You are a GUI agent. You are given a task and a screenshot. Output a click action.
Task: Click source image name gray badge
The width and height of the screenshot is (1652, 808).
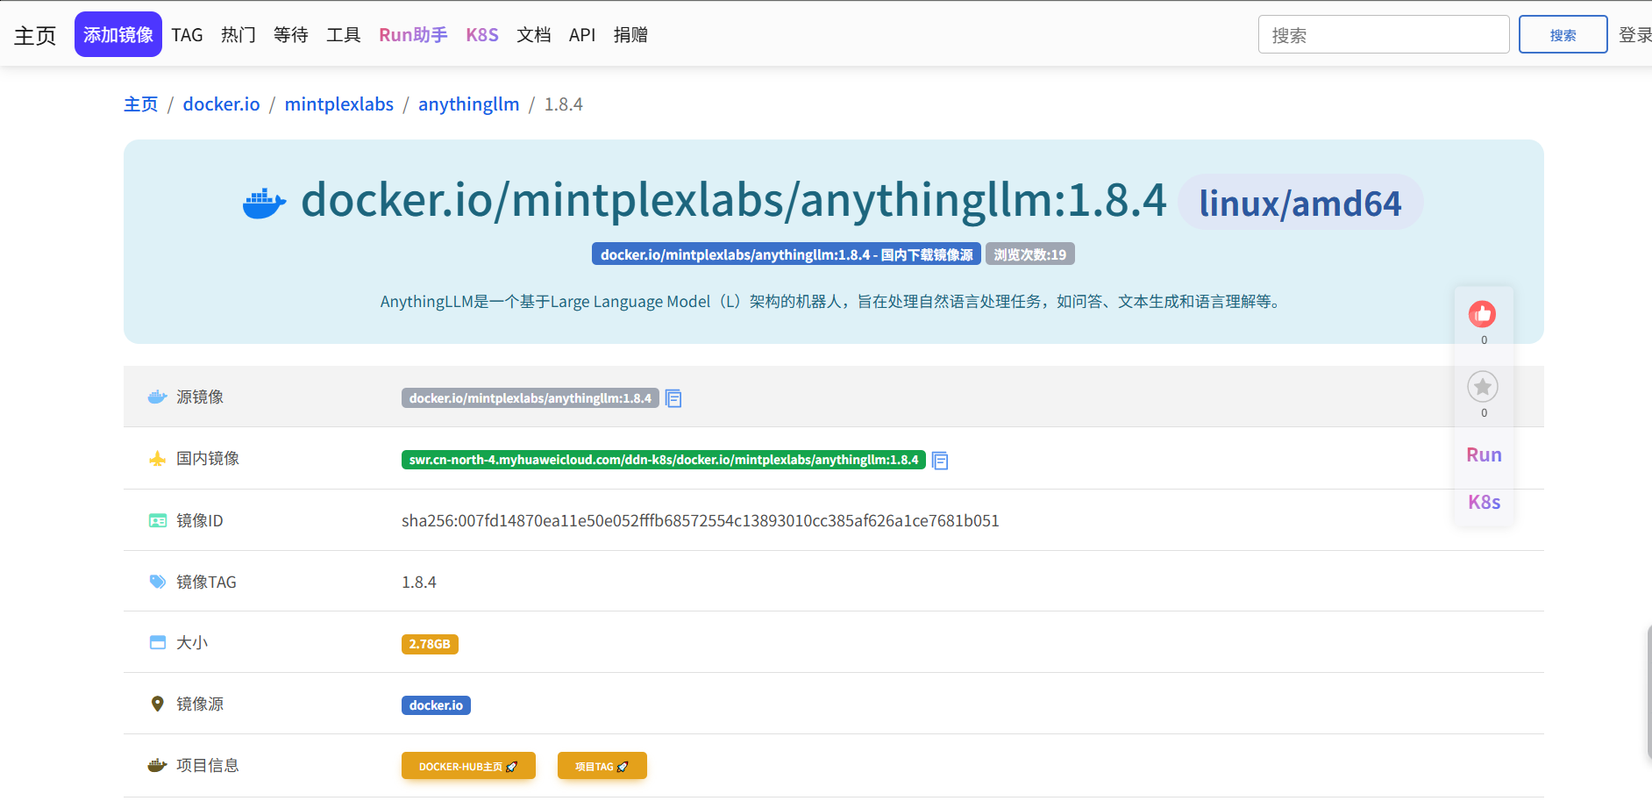[x=530, y=398]
